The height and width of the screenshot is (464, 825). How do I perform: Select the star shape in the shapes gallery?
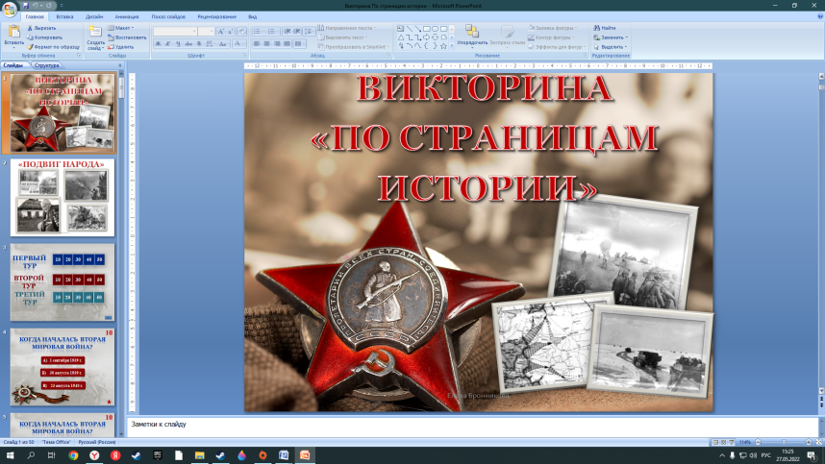click(x=443, y=46)
